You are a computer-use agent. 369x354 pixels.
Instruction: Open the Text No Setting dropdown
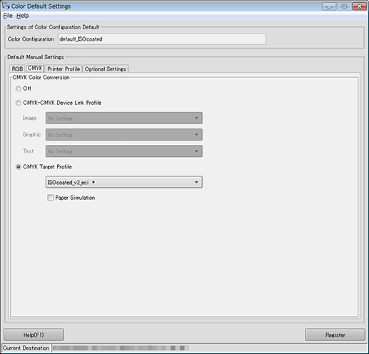pos(124,151)
